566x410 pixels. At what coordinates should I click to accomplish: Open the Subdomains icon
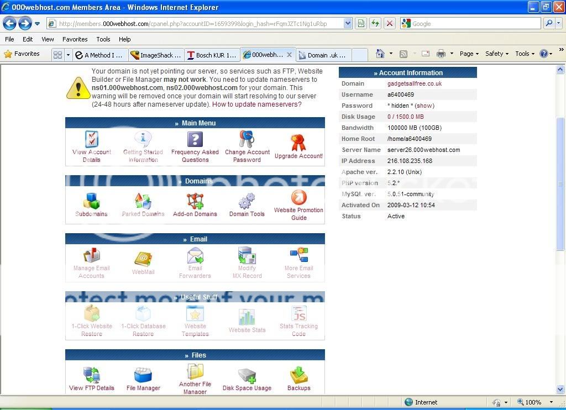click(92, 201)
